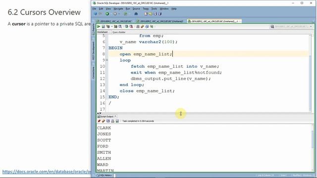Click the Explain Plan icon
Image resolution: width=317 pixels, height=178 pixels.
tap(108, 26)
